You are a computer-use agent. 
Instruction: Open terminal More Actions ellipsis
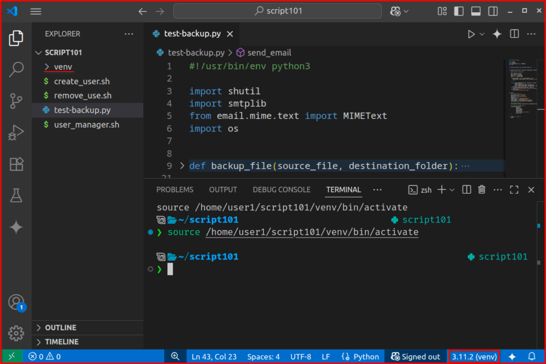(x=498, y=189)
